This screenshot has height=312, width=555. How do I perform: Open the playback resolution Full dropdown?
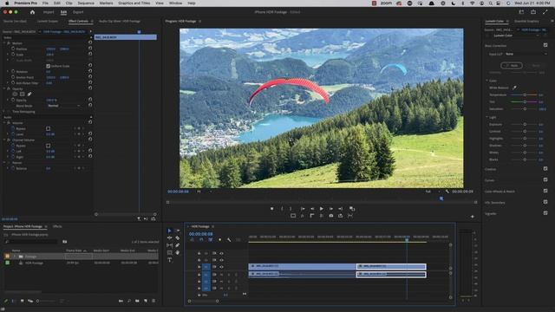click(x=432, y=192)
